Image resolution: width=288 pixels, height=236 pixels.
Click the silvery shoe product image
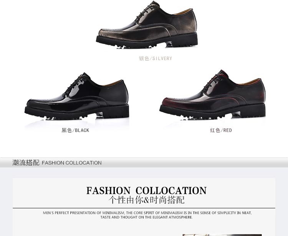(147, 25)
